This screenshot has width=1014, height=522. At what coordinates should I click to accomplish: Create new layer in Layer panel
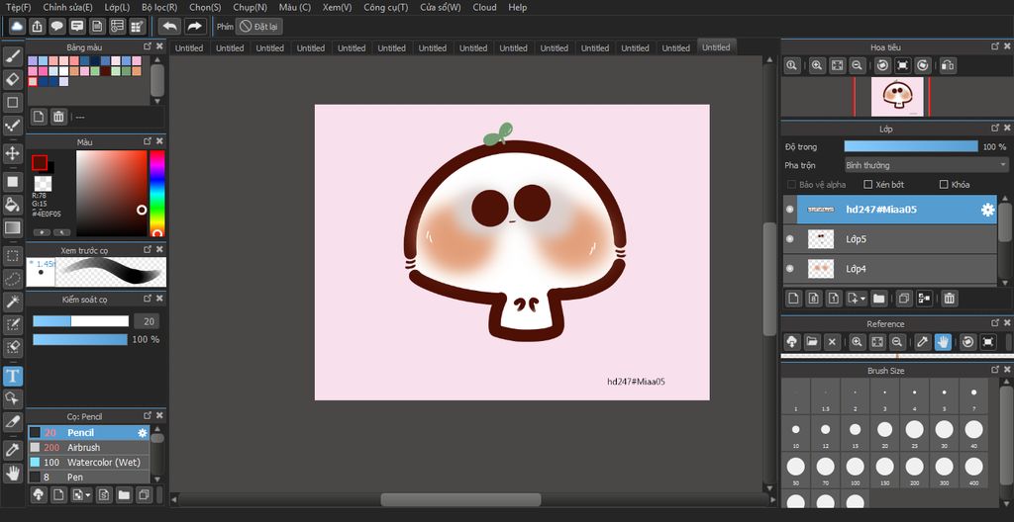click(x=793, y=299)
